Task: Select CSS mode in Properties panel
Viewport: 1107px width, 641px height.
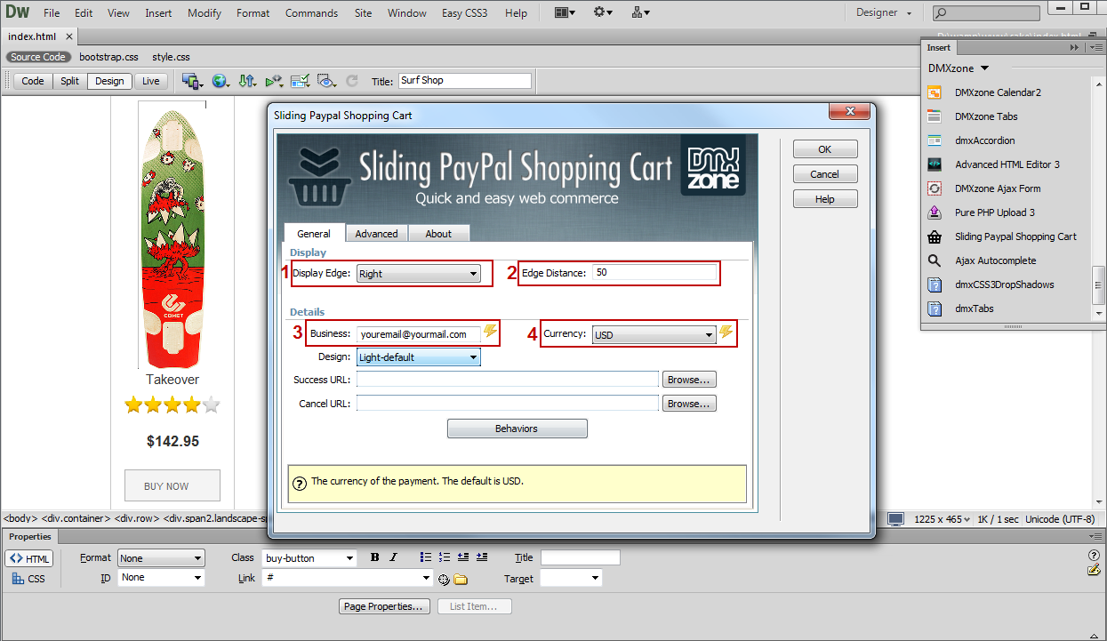Action: 28,579
